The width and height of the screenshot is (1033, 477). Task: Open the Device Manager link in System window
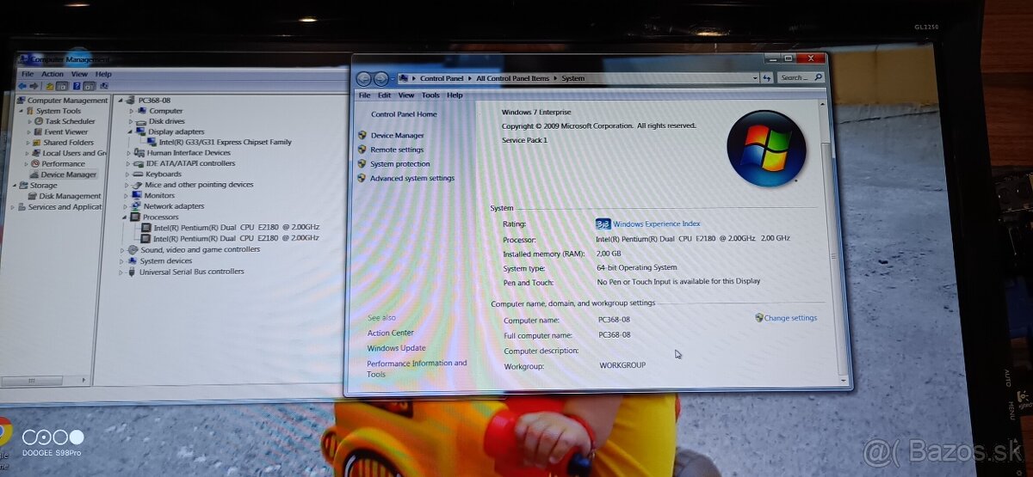397,135
